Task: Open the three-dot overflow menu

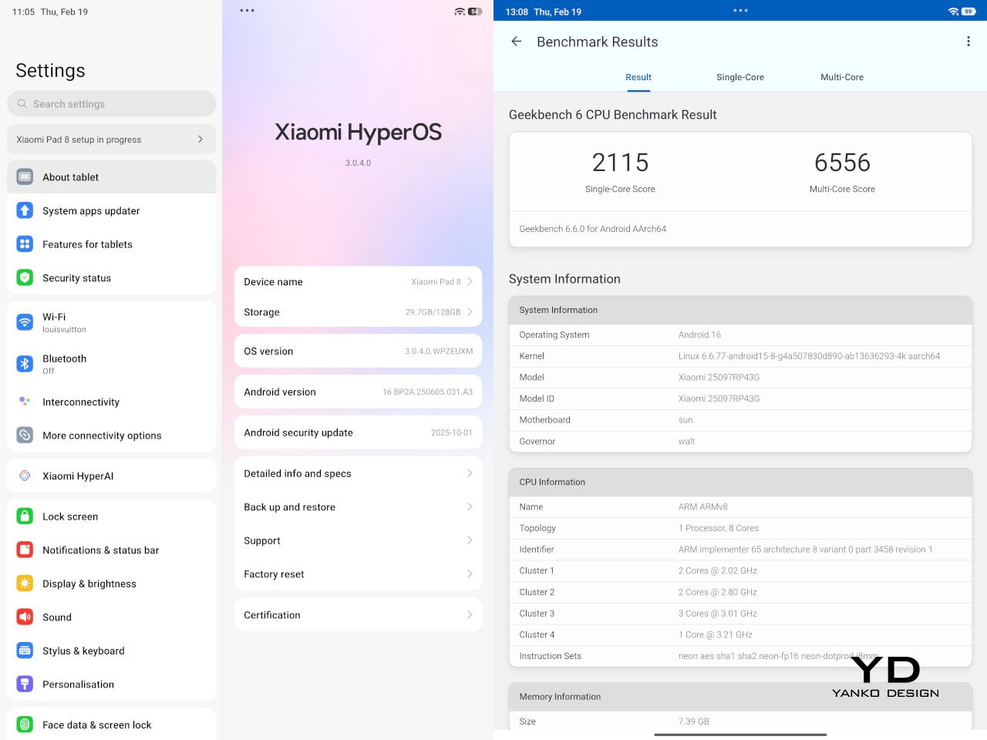Action: [x=968, y=42]
